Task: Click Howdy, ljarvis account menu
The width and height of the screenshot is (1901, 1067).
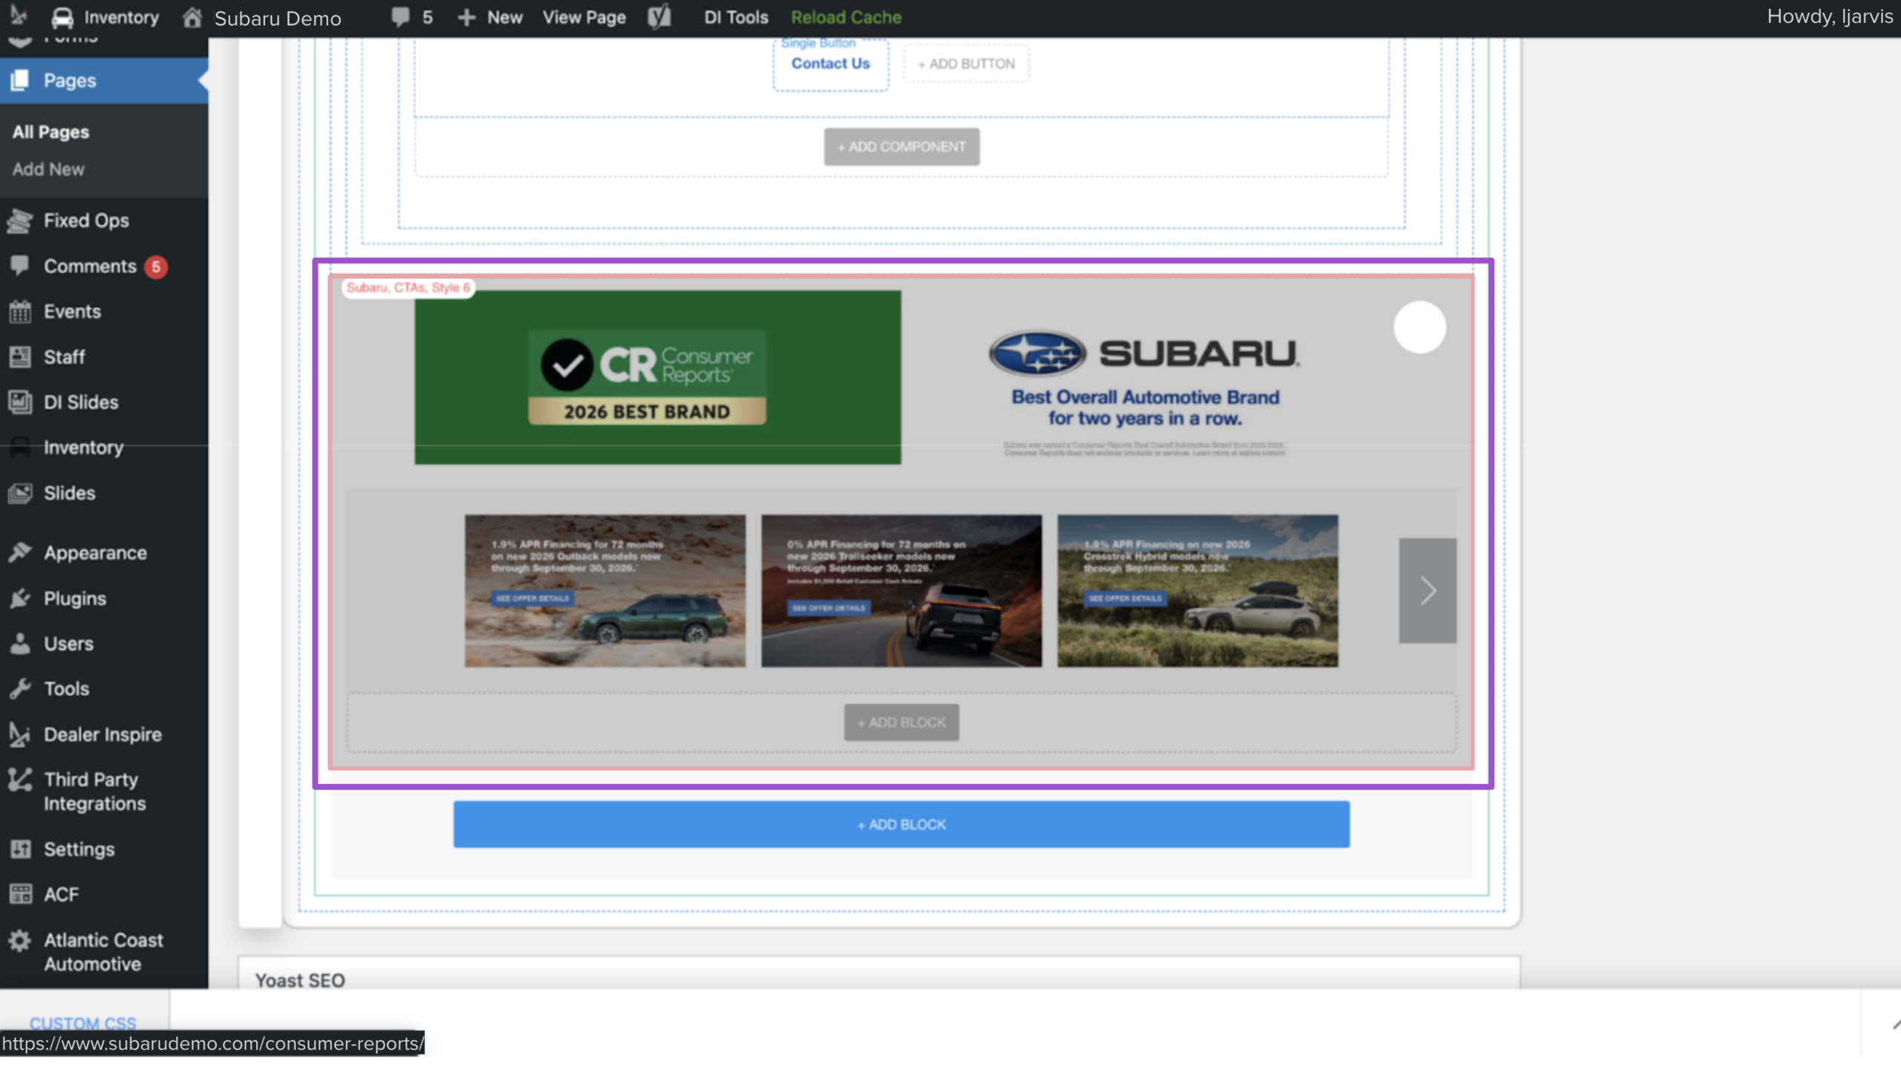Action: (1830, 16)
